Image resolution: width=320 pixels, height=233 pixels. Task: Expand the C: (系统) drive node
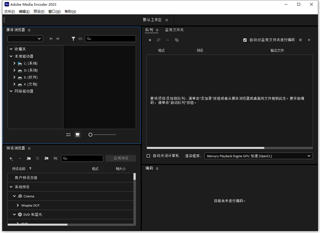[x=14, y=63]
